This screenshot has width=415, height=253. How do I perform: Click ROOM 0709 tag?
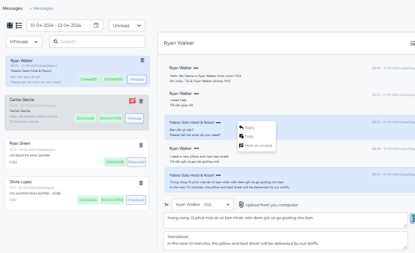(x=111, y=119)
